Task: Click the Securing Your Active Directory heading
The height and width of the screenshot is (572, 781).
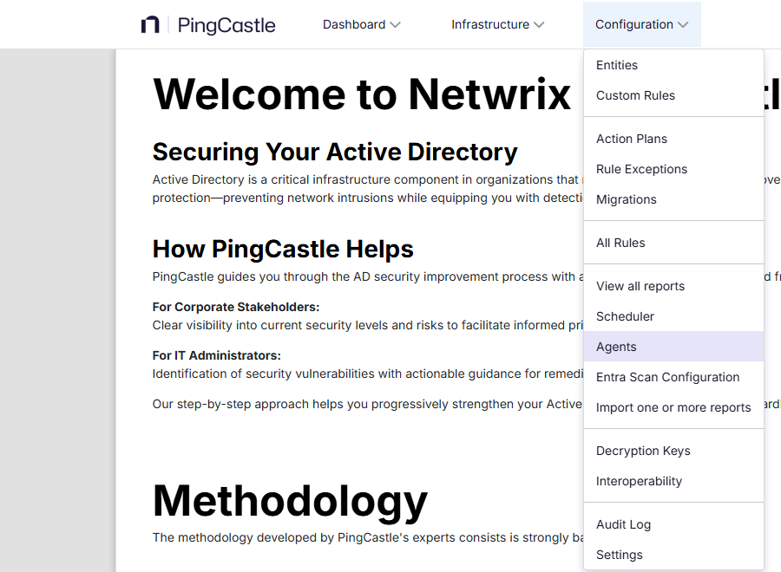Action: 335,153
